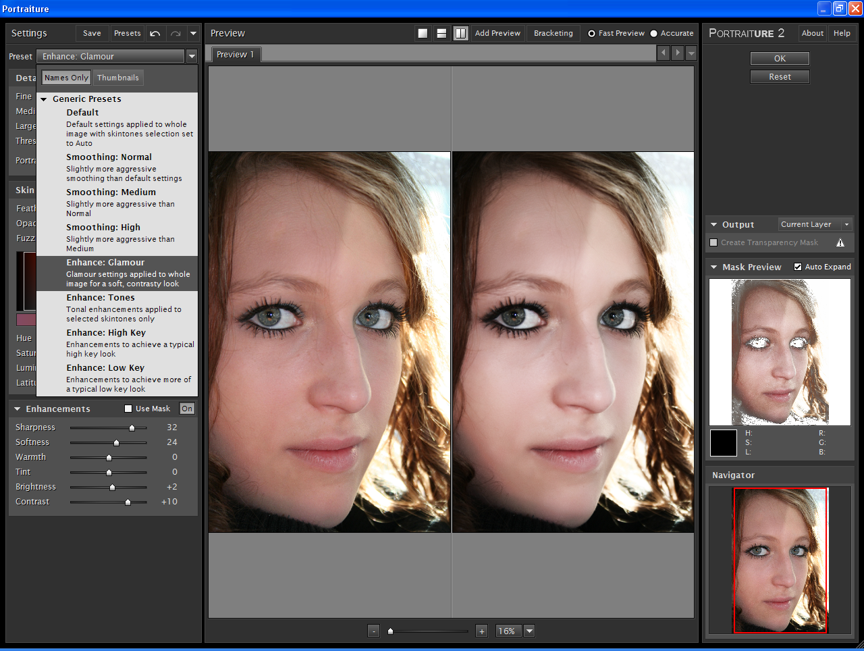
Task: Click the redo arrow icon
Action: pyautogui.click(x=176, y=33)
